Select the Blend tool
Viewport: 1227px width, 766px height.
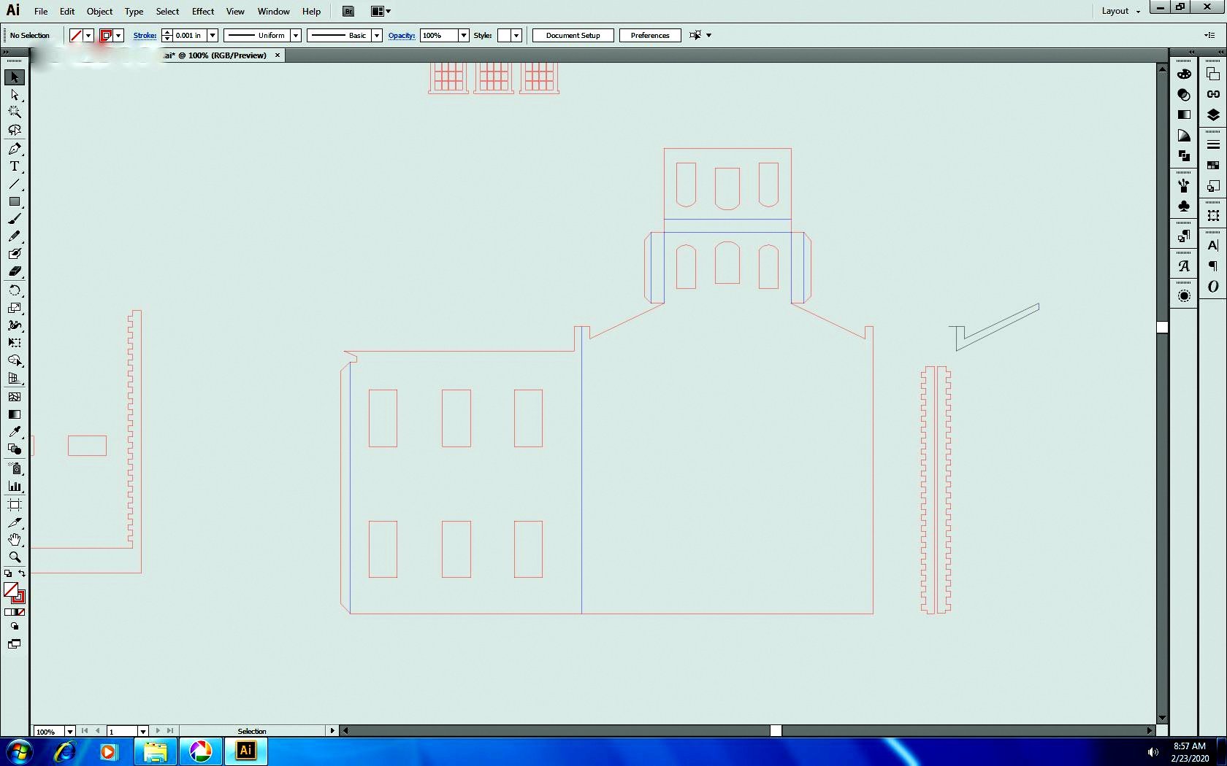[x=15, y=449]
